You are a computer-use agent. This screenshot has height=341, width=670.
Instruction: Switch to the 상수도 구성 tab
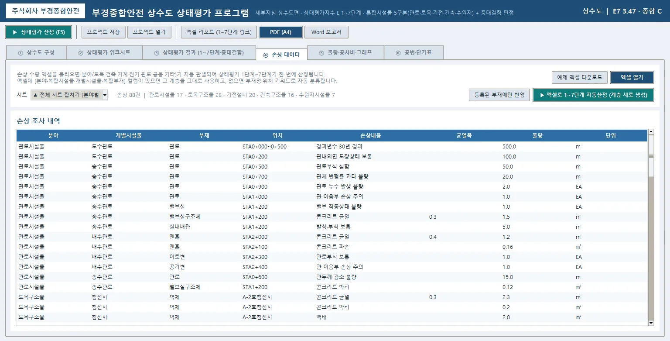click(x=36, y=52)
